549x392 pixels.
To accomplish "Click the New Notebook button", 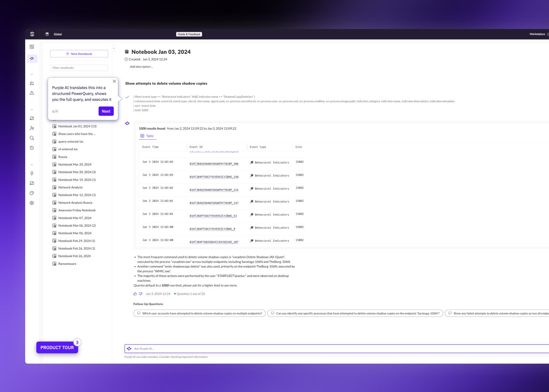I will point(79,54).
